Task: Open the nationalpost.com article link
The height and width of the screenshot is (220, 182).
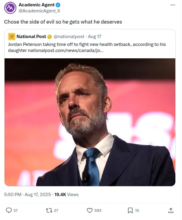Action: pyautogui.click(x=65, y=50)
